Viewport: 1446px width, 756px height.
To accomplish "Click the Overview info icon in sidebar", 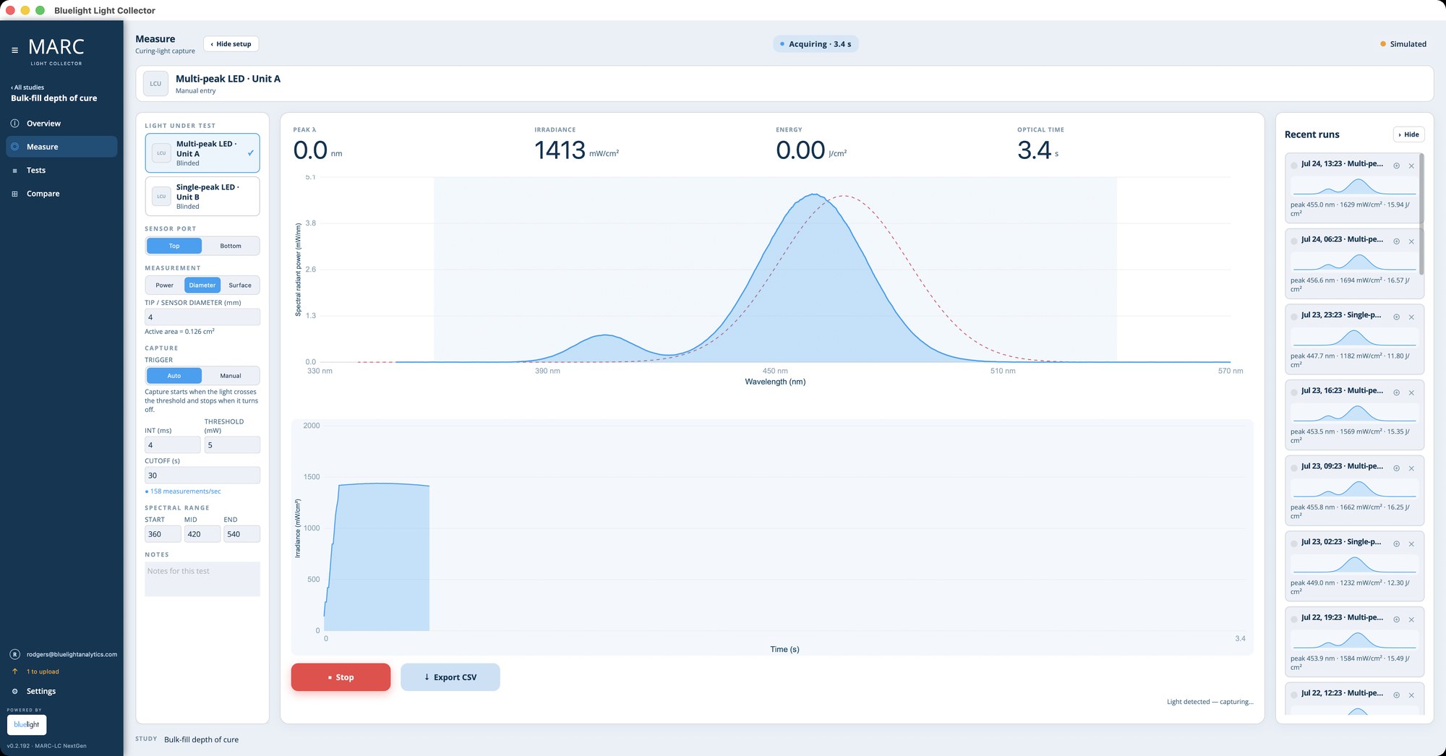I will [14, 124].
